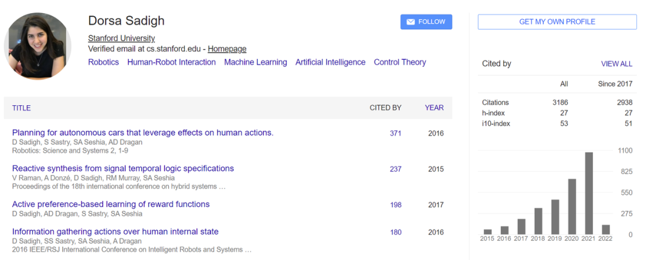Click the envelope icon on Follow button
This screenshot has width=646, height=260.
(410, 22)
